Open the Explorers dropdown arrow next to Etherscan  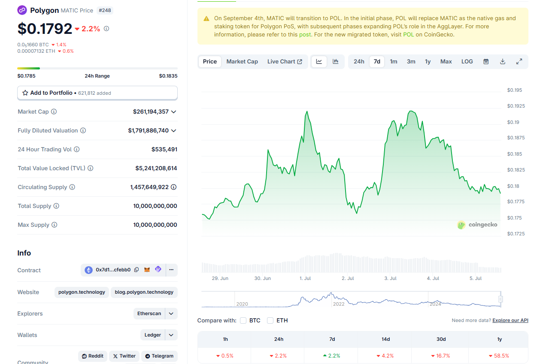click(x=171, y=313)
